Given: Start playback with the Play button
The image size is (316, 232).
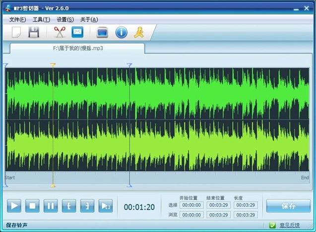Looking at the screenshot, I should point(14,206).
